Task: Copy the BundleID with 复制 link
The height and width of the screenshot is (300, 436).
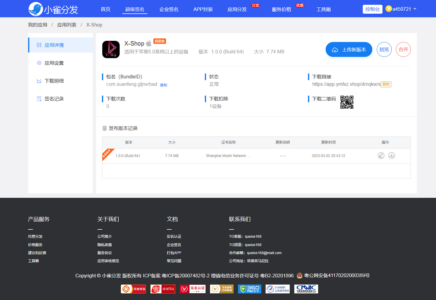Action: pyautogui.click(x=163, y=85)
